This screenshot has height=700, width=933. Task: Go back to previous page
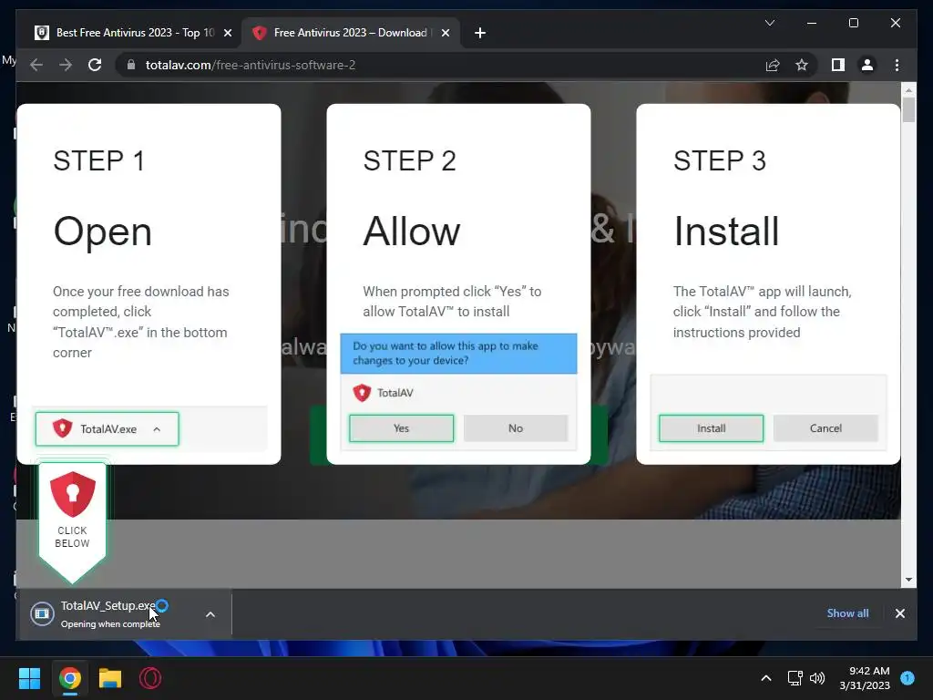36,65
